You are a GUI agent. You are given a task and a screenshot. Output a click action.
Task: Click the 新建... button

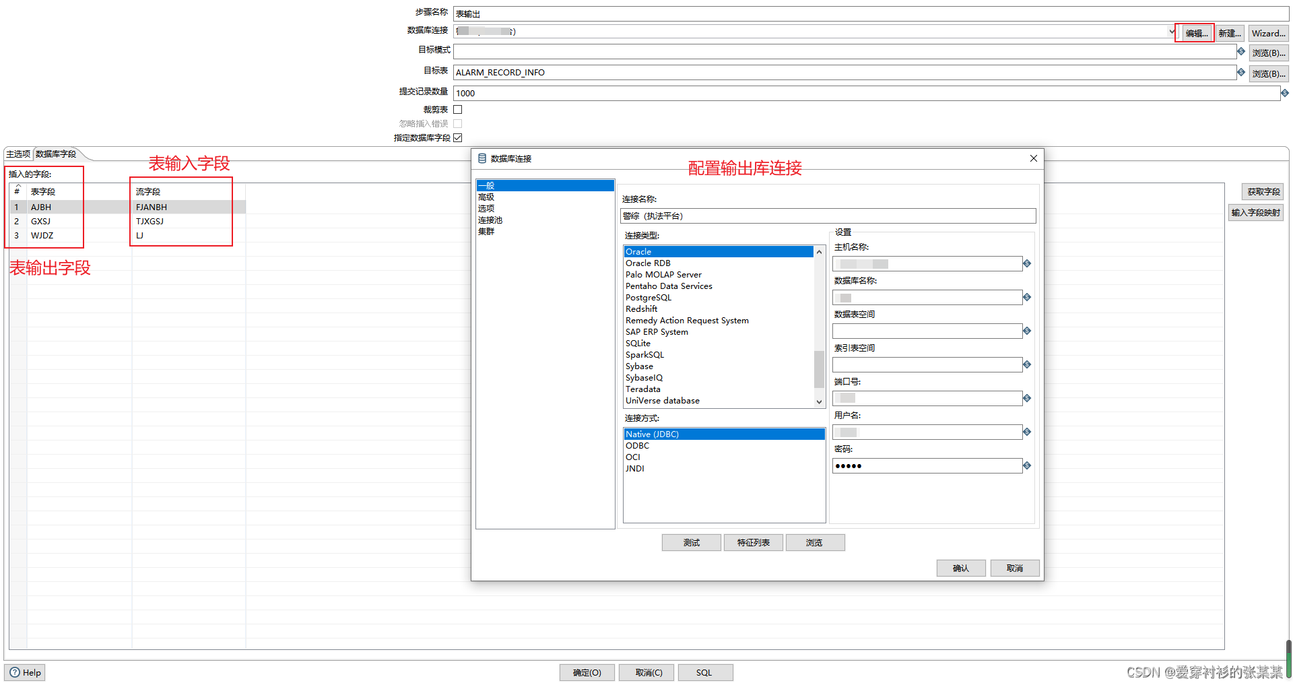point(1230,33)
